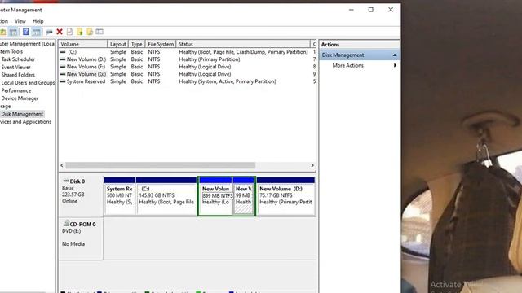522x293 pixels.
Task: Click the horizontal scrollbar thumb in volume list
Action: [x=160, y=165]
